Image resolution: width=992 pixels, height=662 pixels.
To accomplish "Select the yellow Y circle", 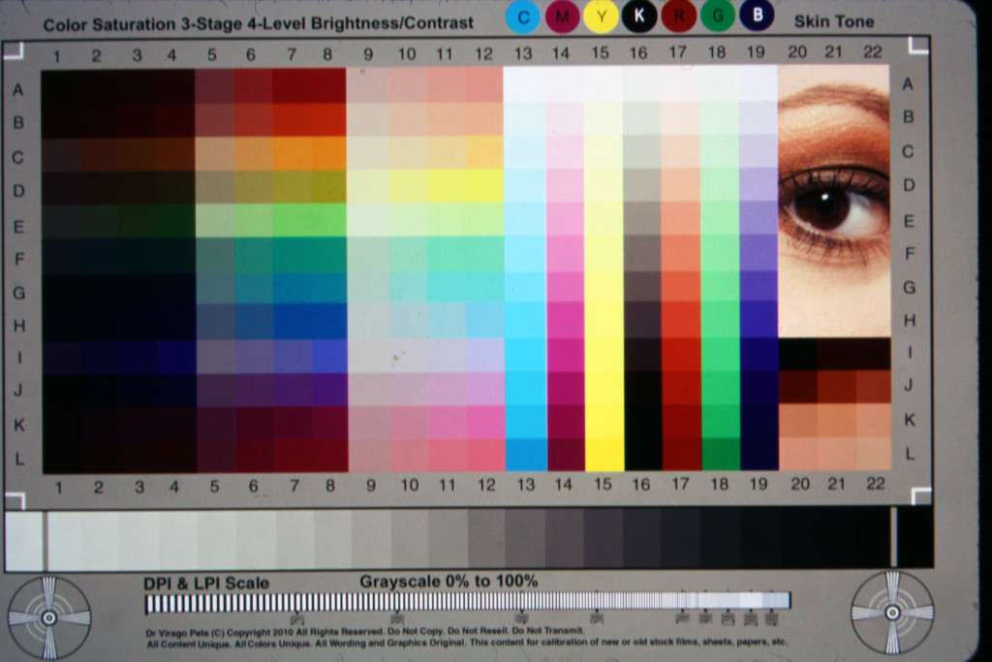I will [601, 16].
